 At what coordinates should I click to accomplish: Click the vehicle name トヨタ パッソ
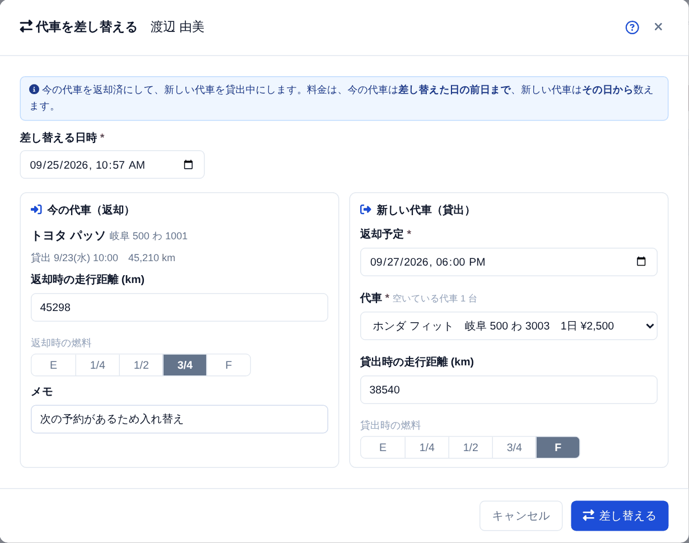[x=68, y=235]
